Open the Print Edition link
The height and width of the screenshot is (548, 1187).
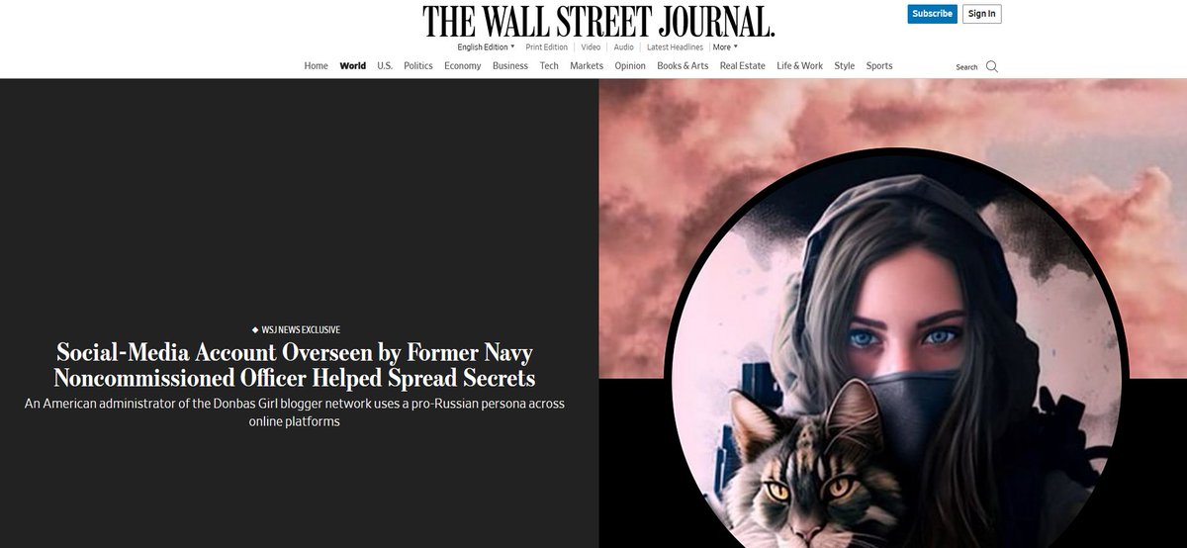pyautogui.click(x=547, y=46)
